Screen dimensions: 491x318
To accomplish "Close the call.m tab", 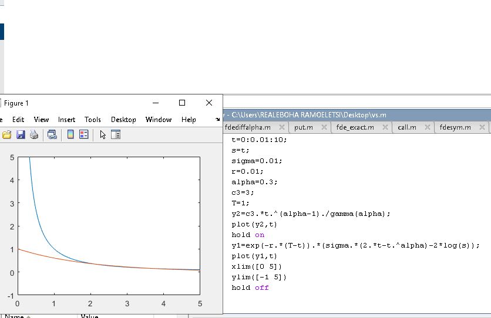I will tap(428, 127).
